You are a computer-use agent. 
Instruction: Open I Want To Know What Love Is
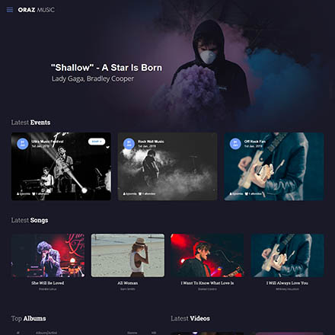coord(207,283)
